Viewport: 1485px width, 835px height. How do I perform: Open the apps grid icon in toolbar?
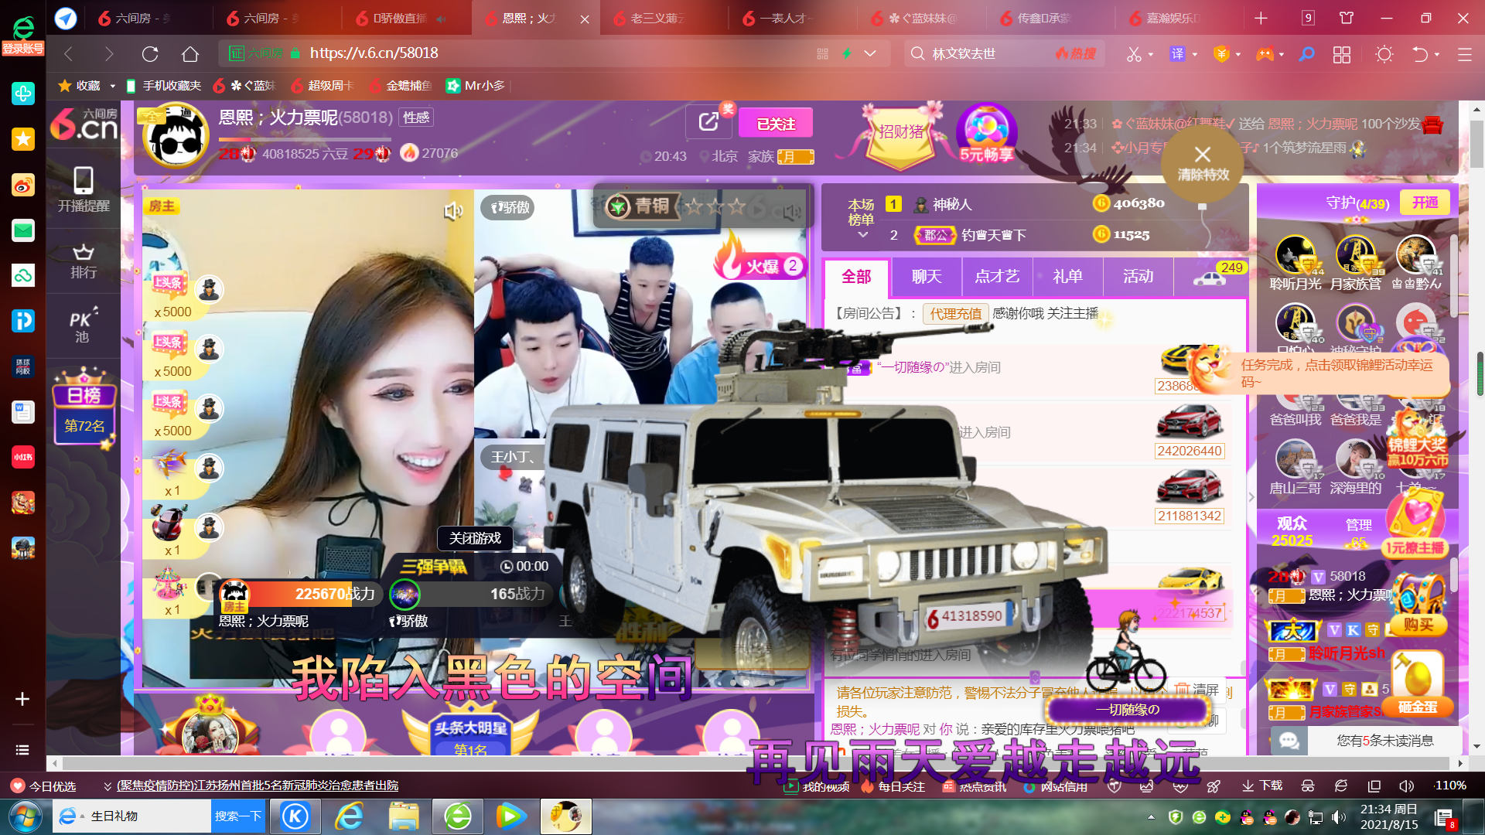[1342, 54]
